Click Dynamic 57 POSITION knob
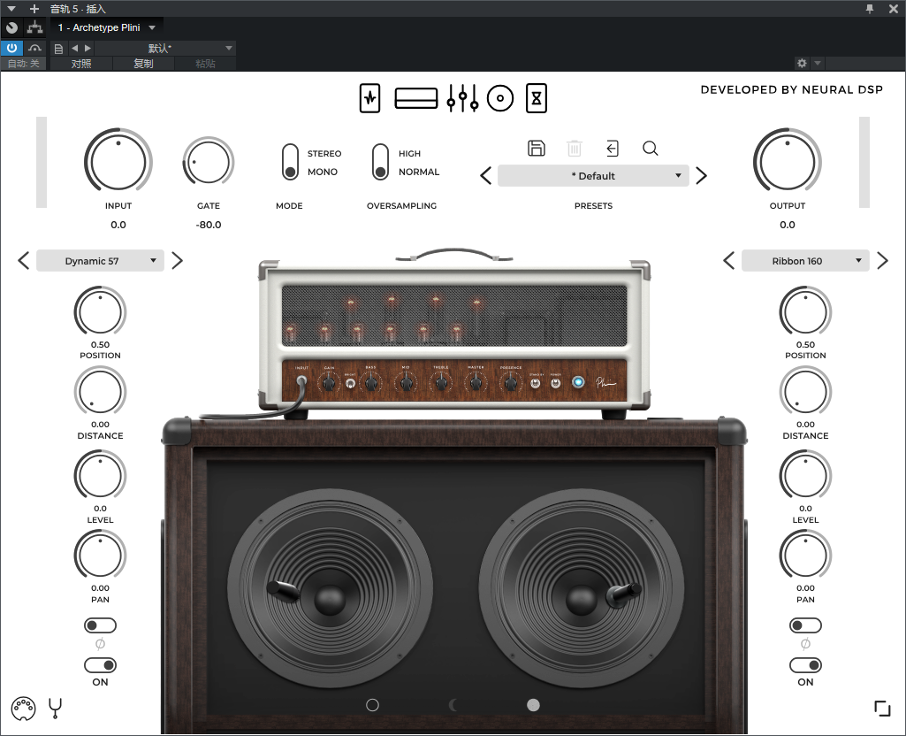 click(x=100, y=312)
